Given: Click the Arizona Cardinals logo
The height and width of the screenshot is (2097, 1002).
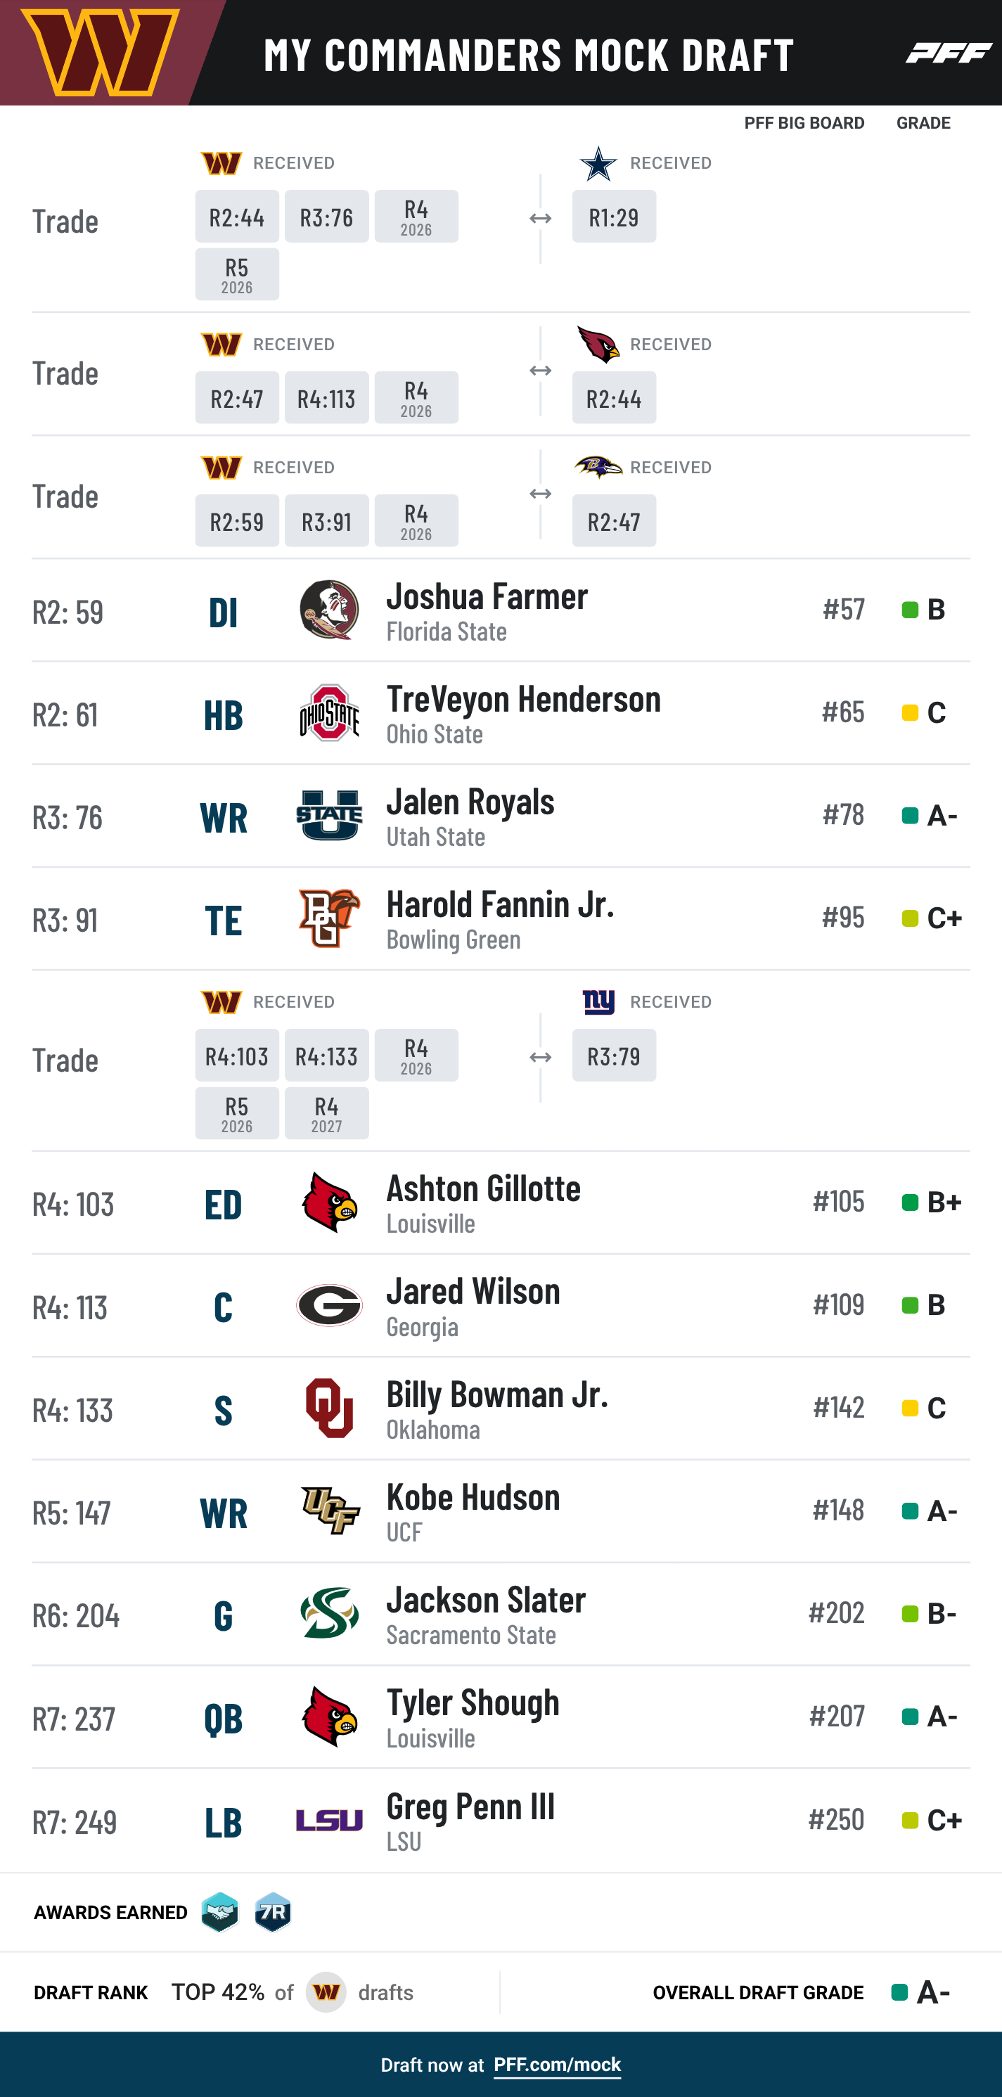Looking at the screenshot, I should [x=598, y=345].
